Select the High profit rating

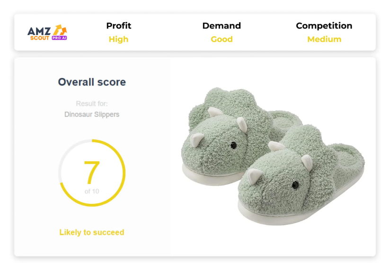(118, 39)
